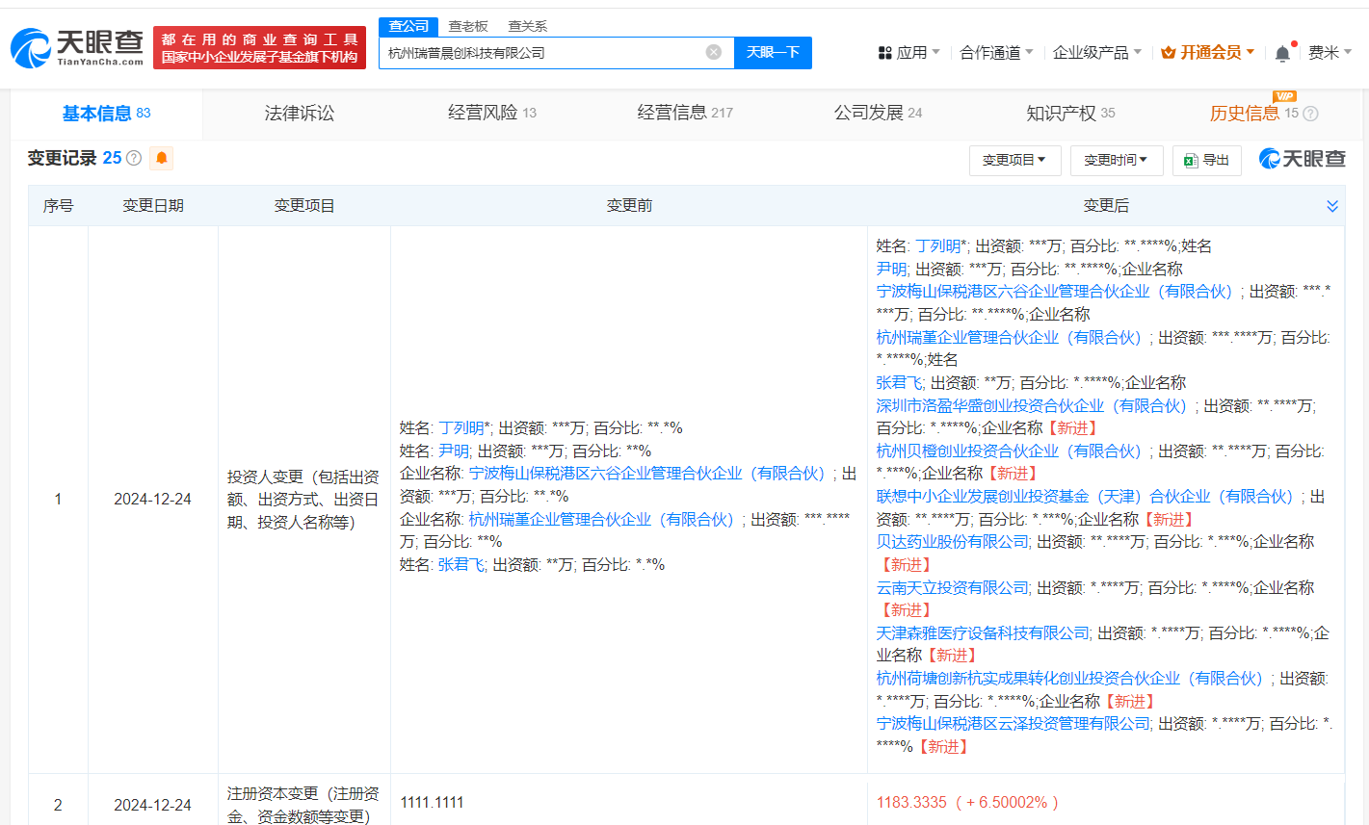
Task: Switch to the 经营信息 tab
Action: [685, 114]
